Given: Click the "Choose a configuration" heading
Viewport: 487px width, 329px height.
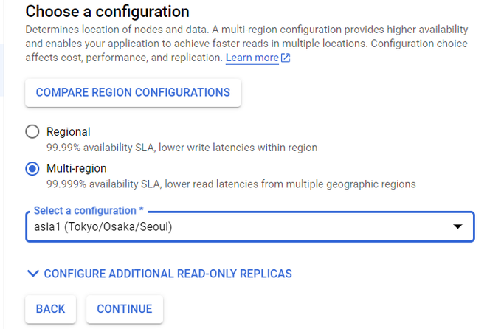Looking at the screenshot, I should (x=108, y=12).
